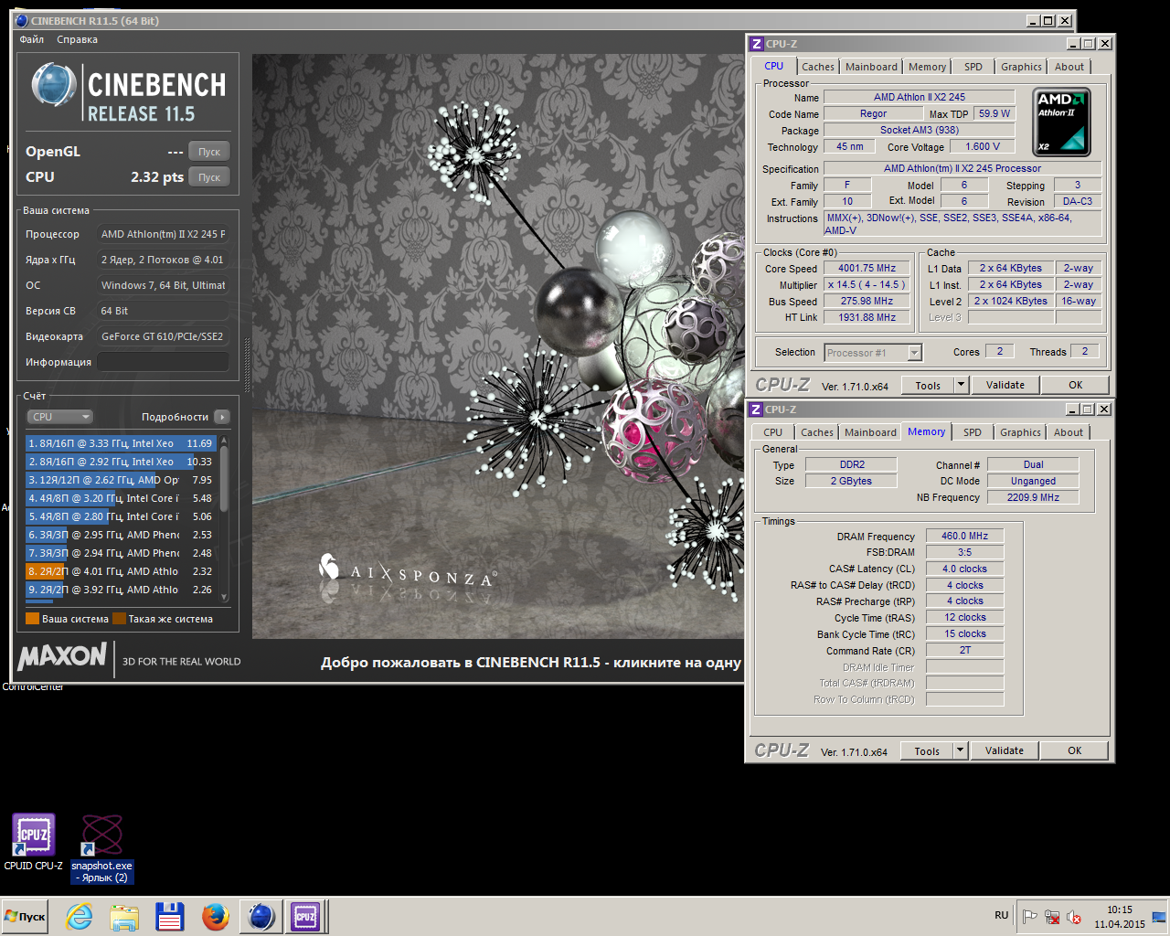1170x936 pixels.
Task: Click Validate in lower CPU-Z Memory window
Action: coord(1005,750)
